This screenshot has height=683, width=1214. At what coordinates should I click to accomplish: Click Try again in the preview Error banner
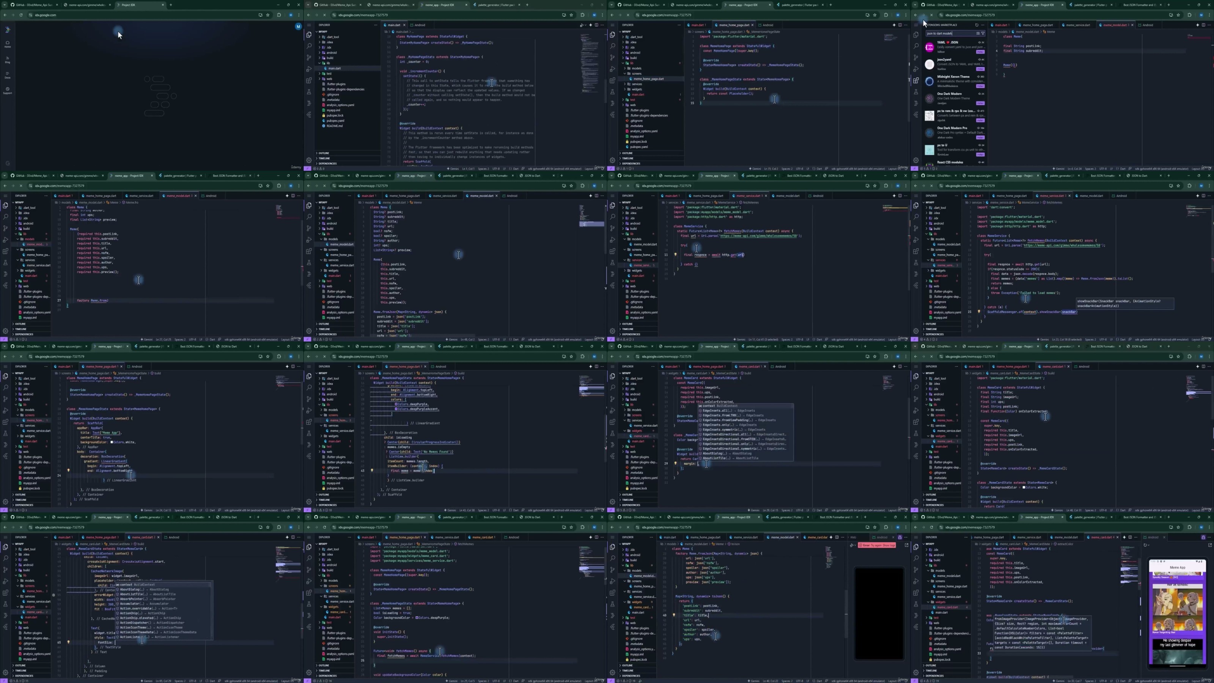tap(876, 545)
